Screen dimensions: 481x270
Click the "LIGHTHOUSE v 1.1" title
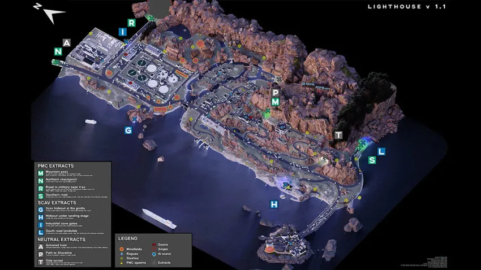tap(406, 6)
